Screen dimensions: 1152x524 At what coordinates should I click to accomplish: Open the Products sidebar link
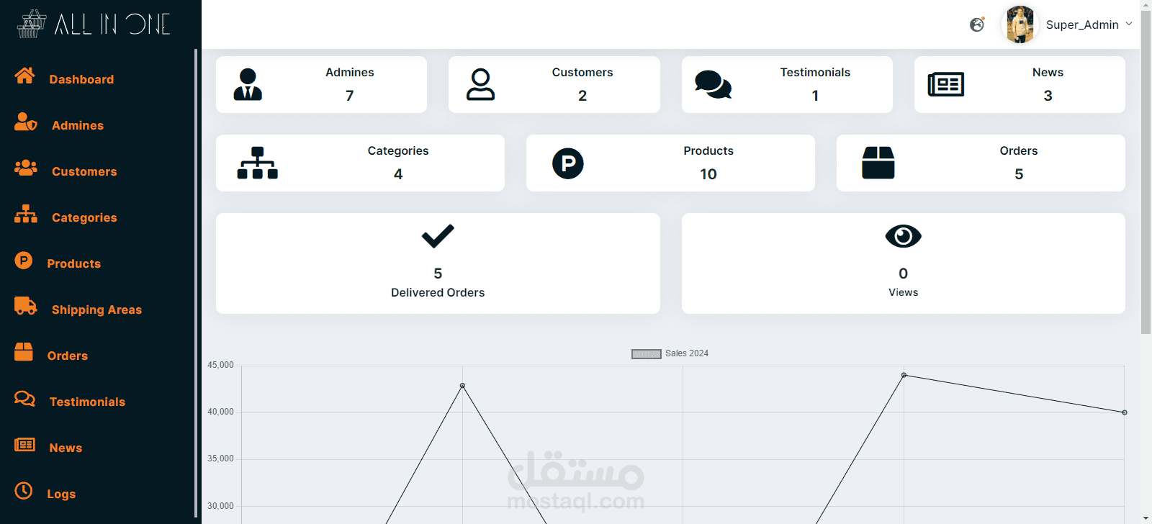74,263
